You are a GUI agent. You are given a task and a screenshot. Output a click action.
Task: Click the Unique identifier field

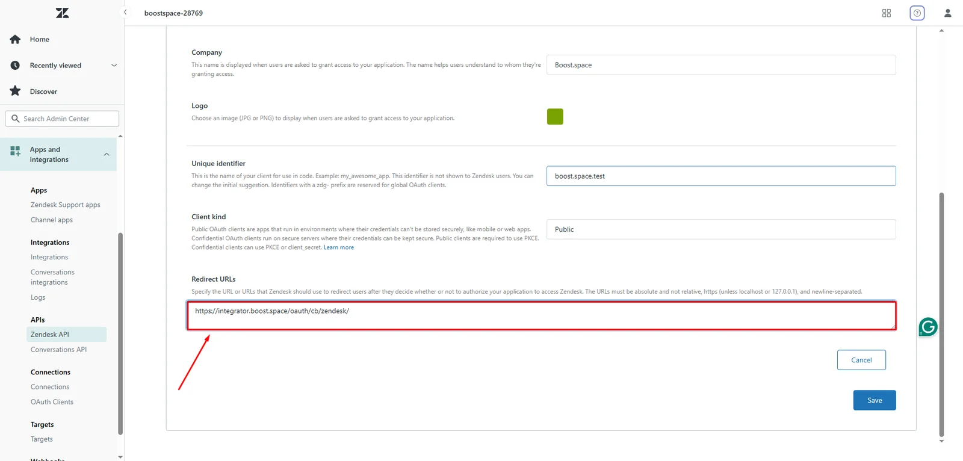pos(721,176)
